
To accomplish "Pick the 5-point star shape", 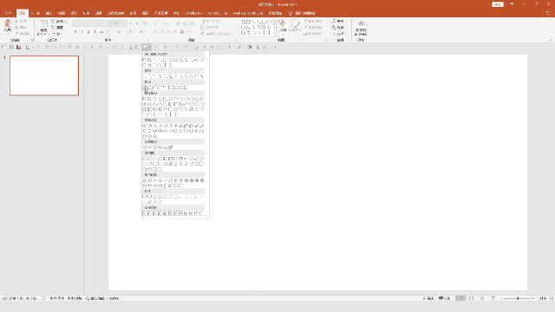I will point(160,180).
